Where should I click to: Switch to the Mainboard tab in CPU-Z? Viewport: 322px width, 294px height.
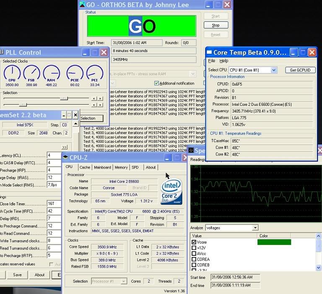(x=102, y=168)
